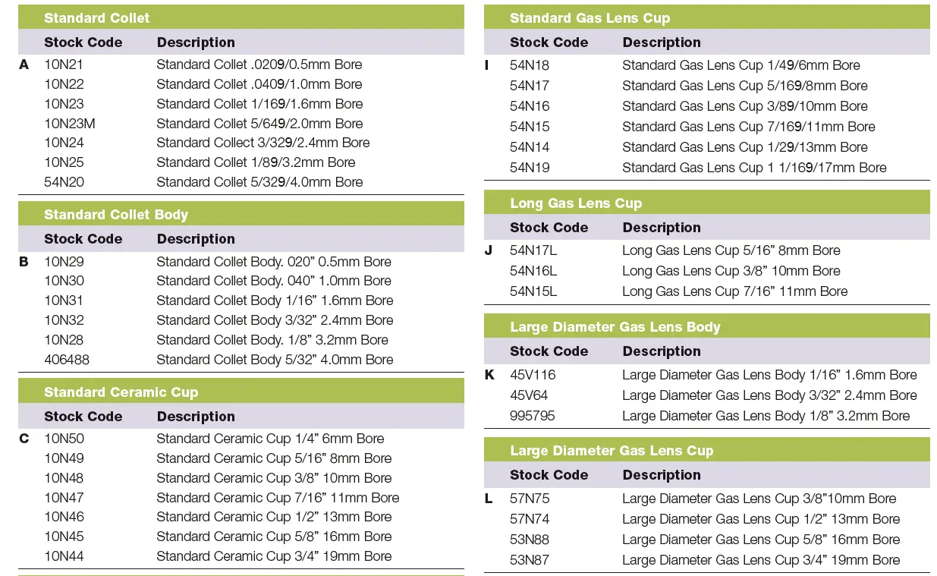Click the Standard Gas Lens Cup header

point(590,17)
